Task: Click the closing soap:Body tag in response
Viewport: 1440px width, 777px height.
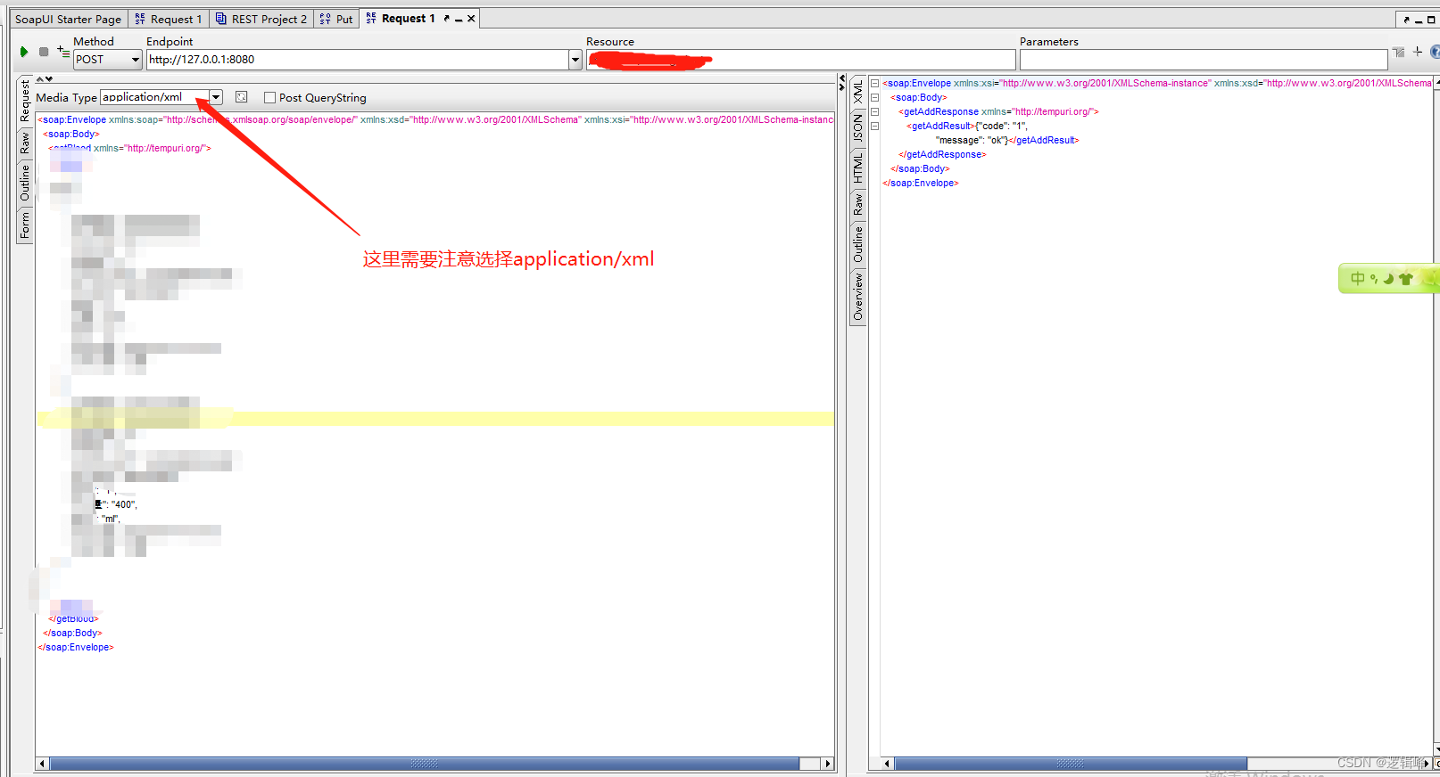Action: click(920, 169)
